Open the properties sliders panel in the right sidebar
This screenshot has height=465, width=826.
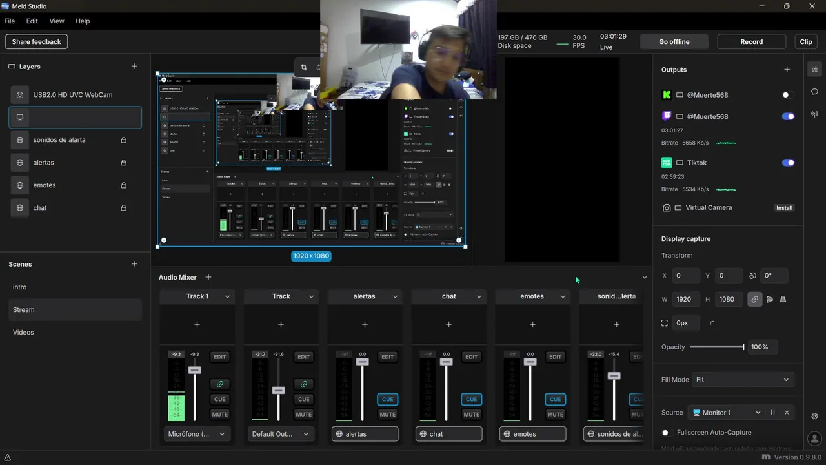click(814, 69)
